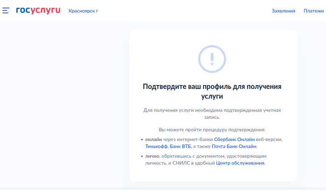Open the hamburger menu icon
The image size is (326, 190).
click(6, 10)
